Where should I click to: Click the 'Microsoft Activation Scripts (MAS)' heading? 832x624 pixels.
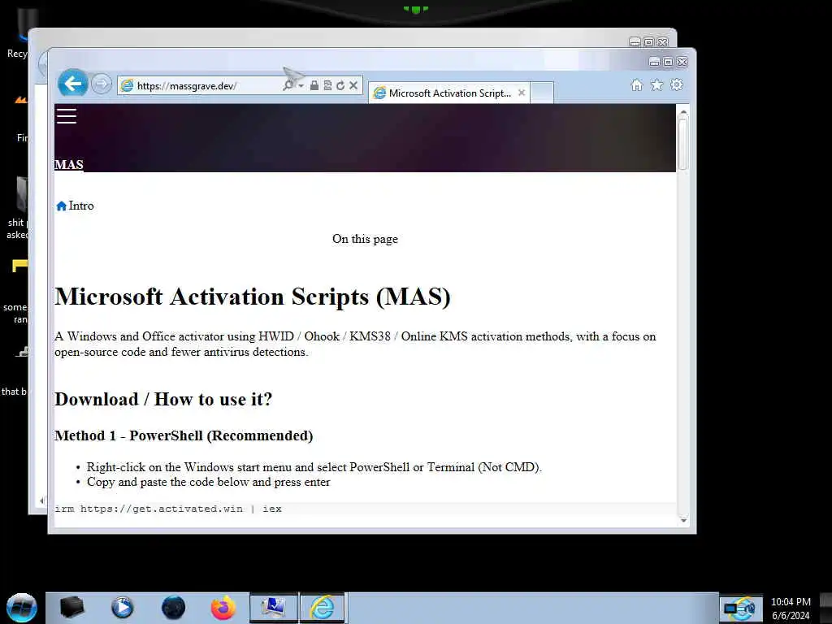(253, 297)
